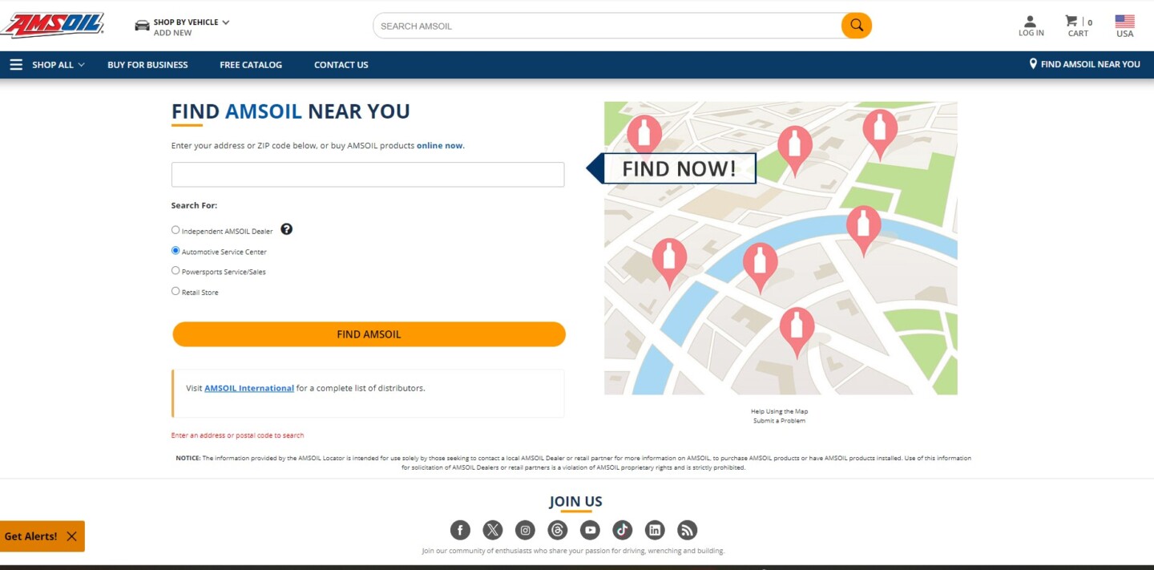Open the Buy For Business menu item
This screenshot has height=570, width=1154.
147,65
